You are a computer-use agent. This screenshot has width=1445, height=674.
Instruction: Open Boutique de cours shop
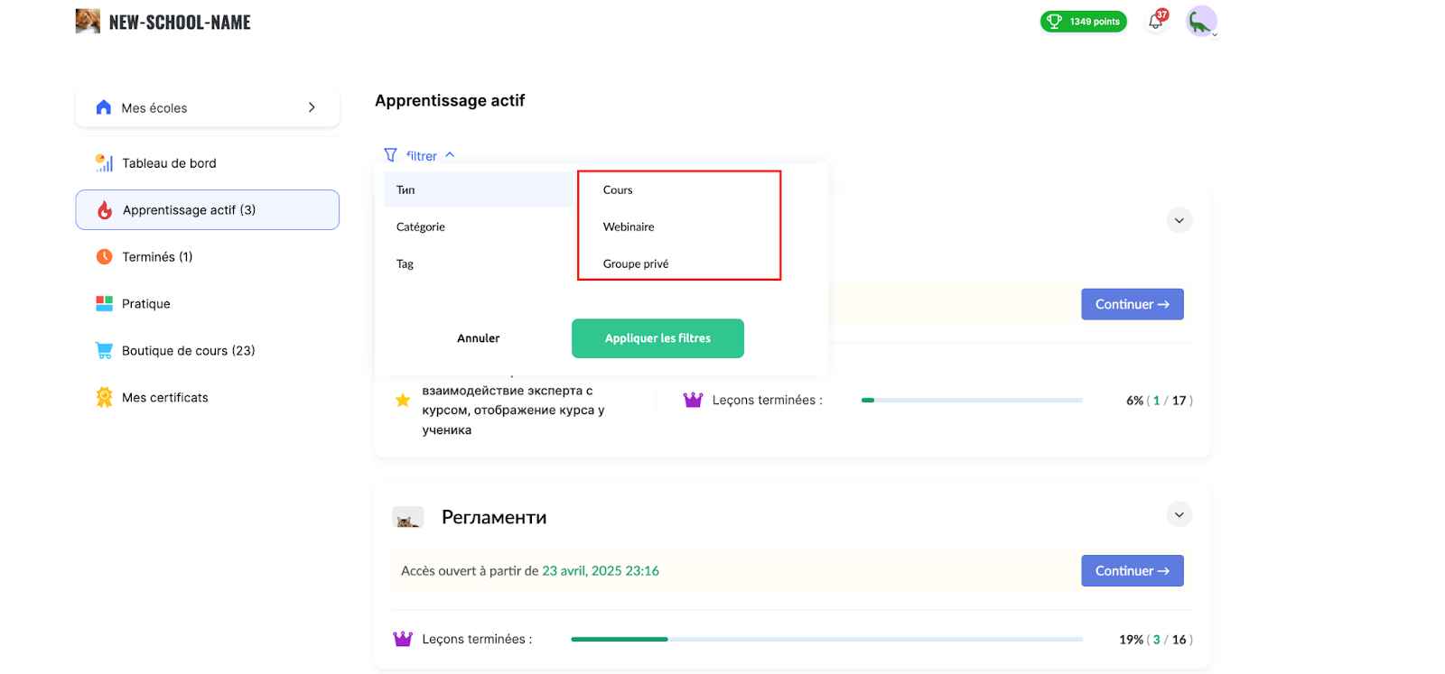(188, 351)
